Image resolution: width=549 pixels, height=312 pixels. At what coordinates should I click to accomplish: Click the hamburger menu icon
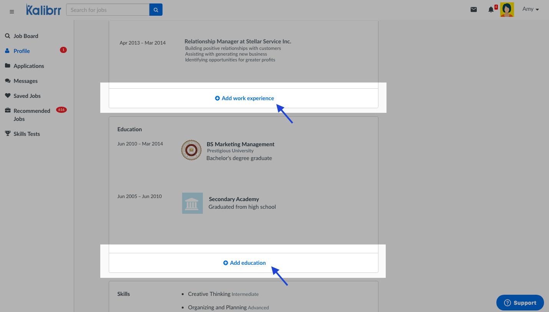(12, 12)
